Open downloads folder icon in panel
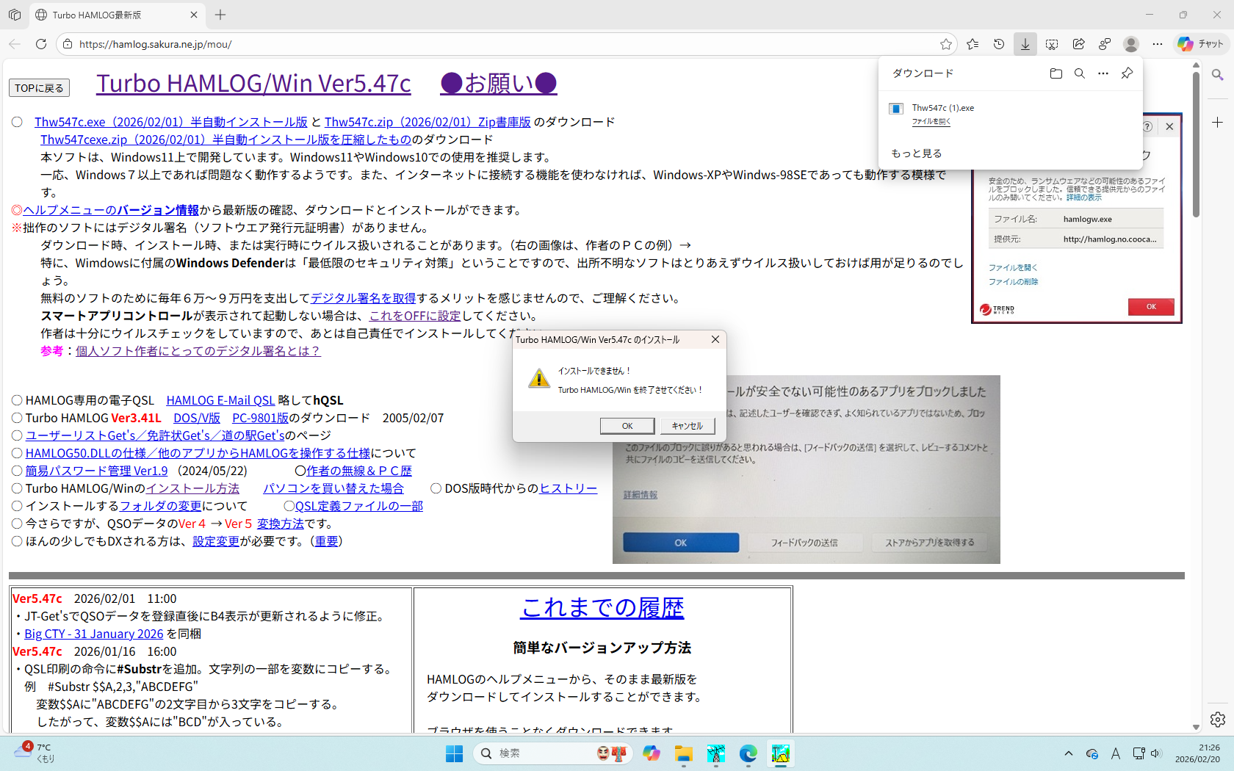This screenshot has height=771, width=1234. pos(1056,73)
